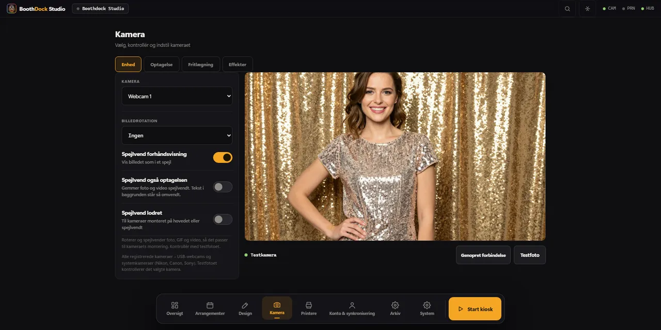Open Konto & synkronisering
This screenshot has height=330, width=661.
[x=352, y=308]
